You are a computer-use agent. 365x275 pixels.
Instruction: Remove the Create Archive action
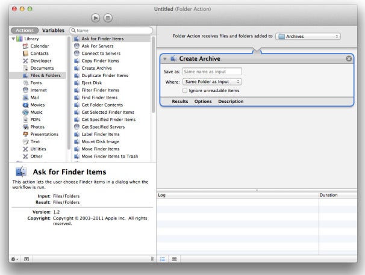pos(349,58)
